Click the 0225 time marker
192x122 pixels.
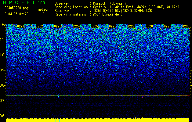pos(94,26)
